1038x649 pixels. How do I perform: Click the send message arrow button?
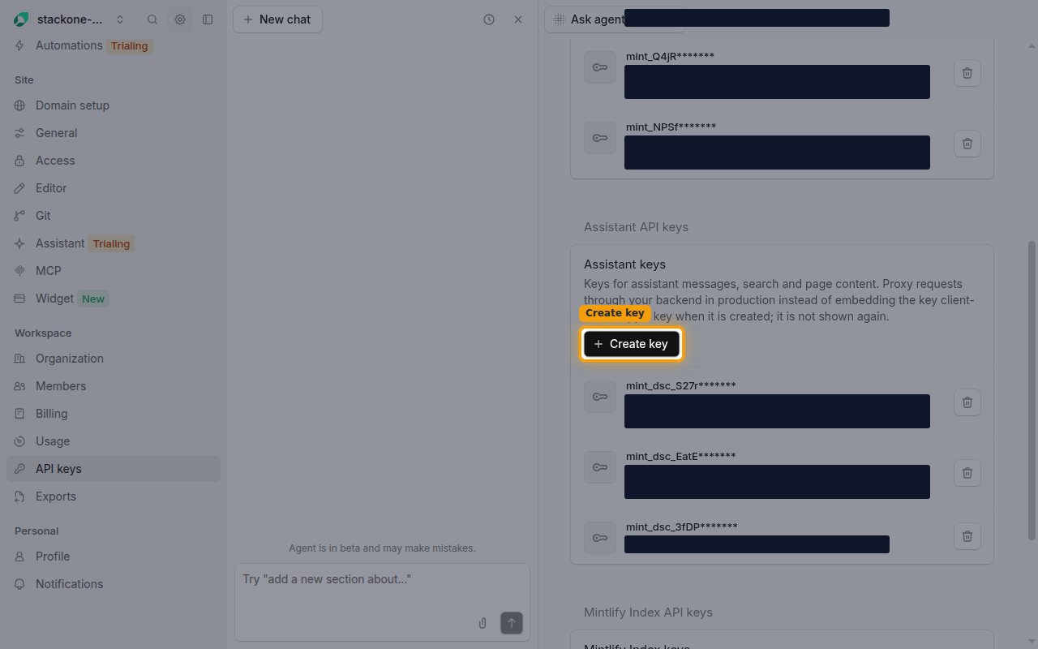point(512,623)
